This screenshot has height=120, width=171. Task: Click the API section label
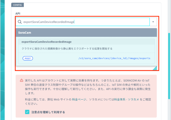[x=18, y=13]
